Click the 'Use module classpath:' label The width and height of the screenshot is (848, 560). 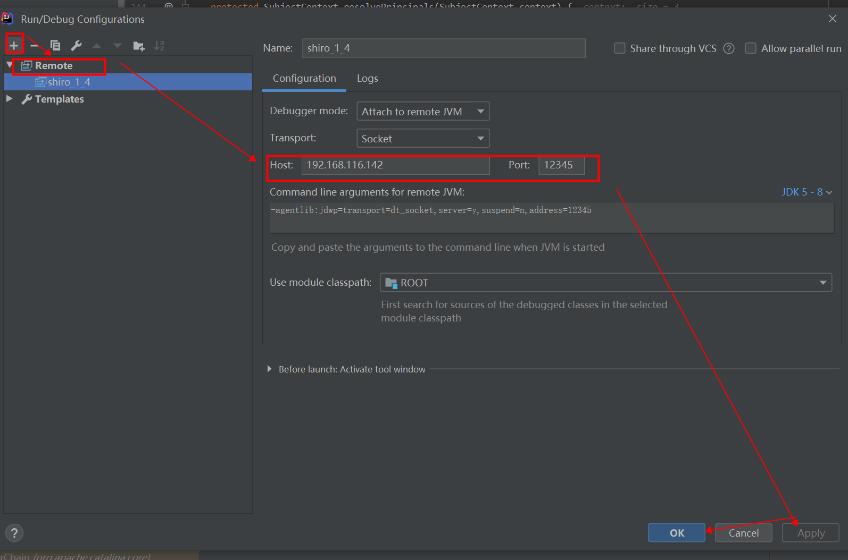320,282
